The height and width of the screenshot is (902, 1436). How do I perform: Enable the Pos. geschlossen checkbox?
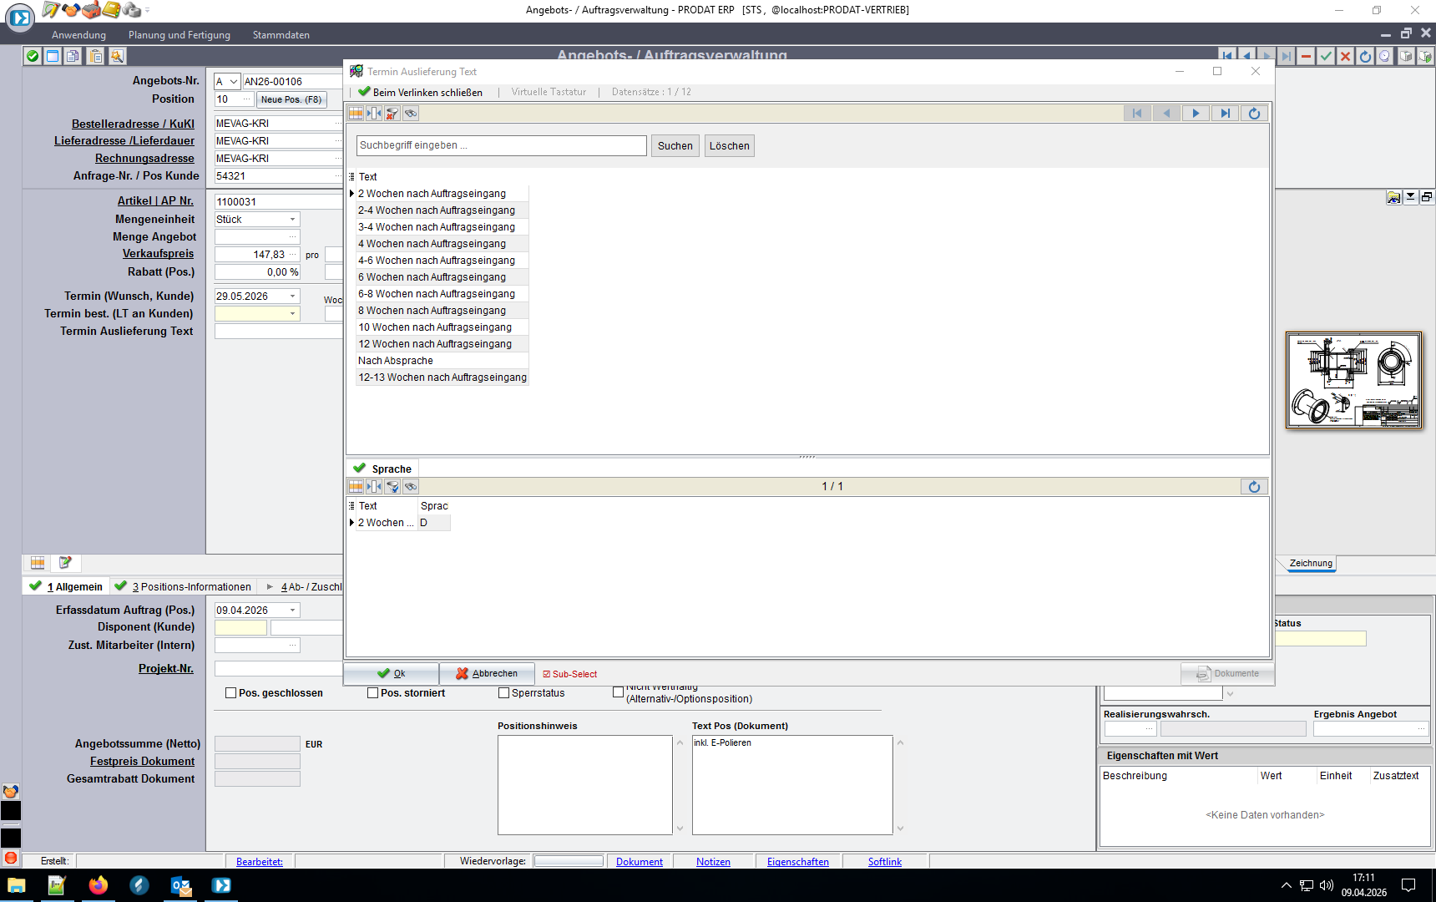[230, 693]
